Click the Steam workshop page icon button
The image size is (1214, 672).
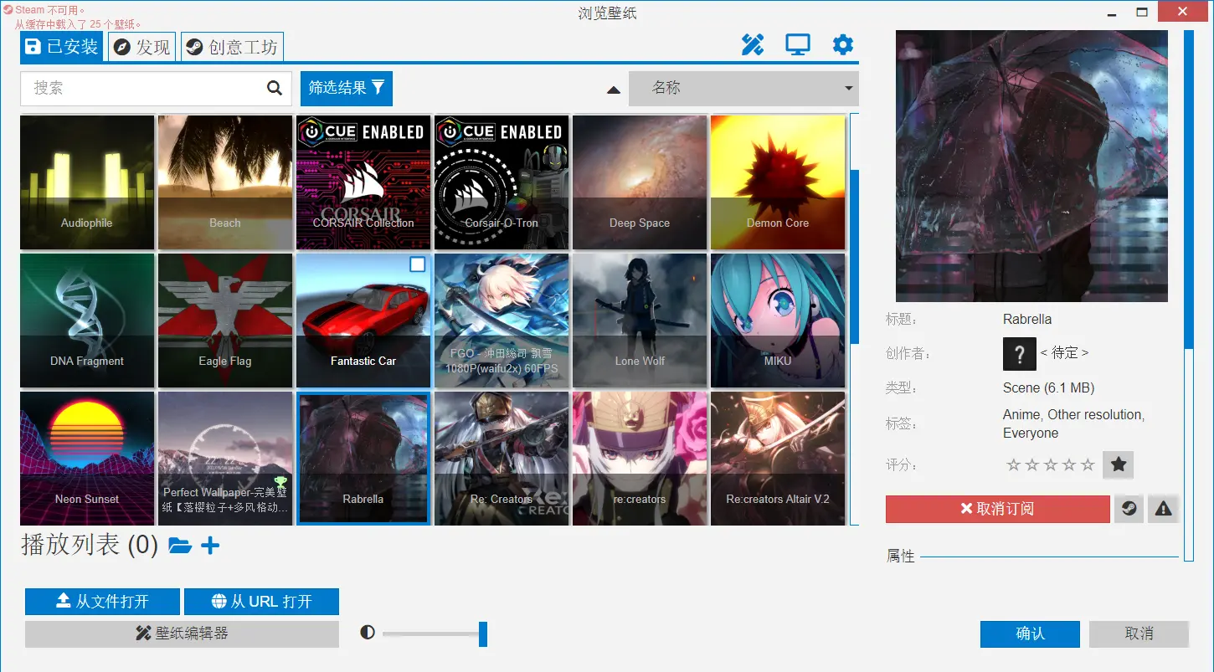[1129, 508]
